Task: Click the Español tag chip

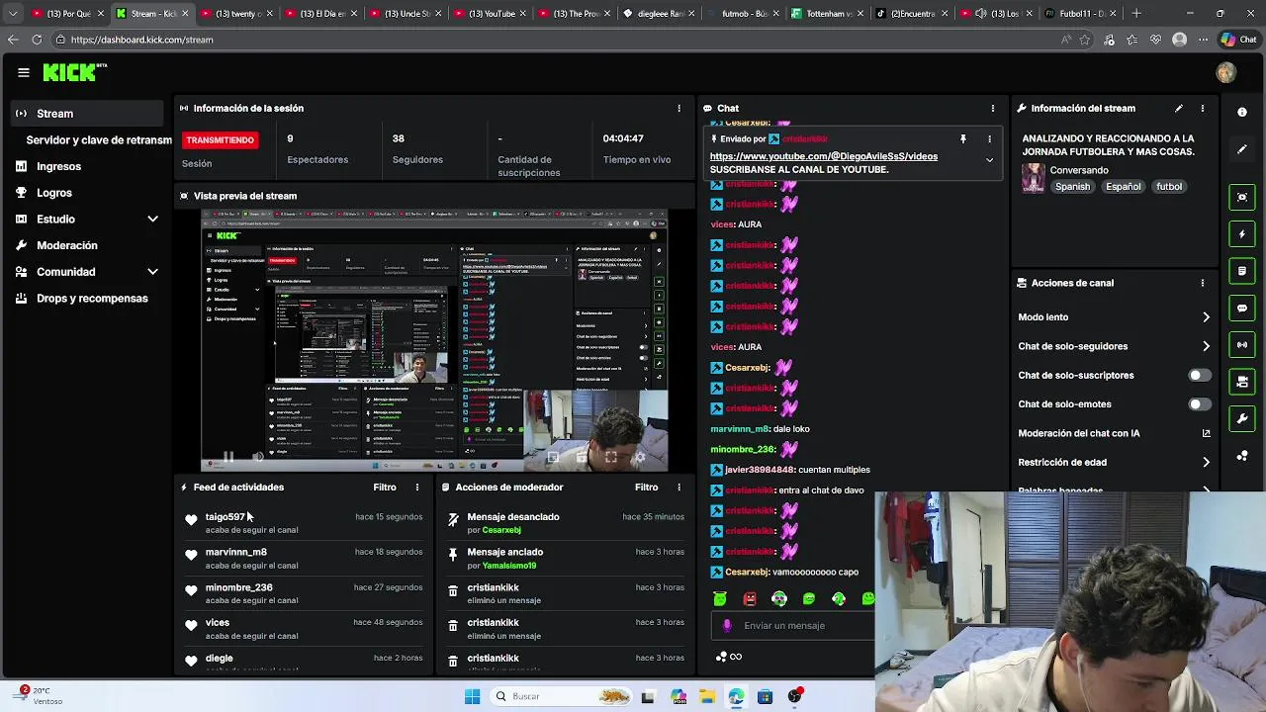Action: point(1124,187)
